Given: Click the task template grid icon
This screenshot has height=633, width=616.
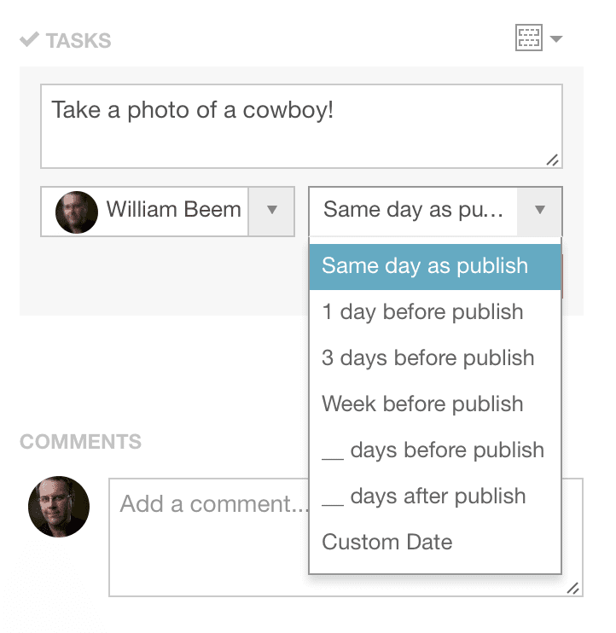Looking at the screenshot, I should pyautogui.click(x=528, y=38).
